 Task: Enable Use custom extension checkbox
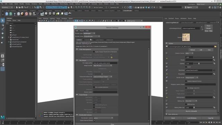(x=94, y=87)
